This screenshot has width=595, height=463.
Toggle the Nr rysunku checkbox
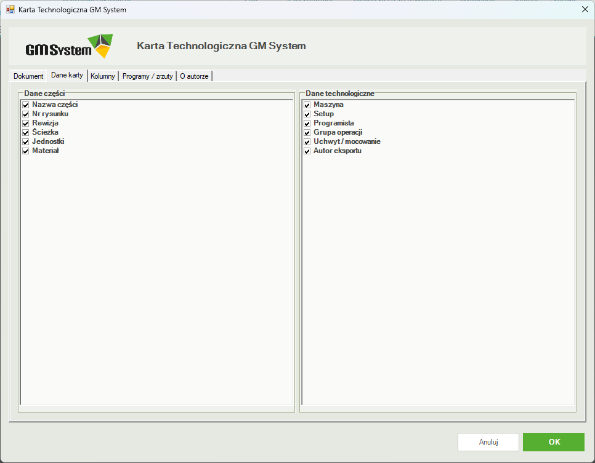pos(26,114)
